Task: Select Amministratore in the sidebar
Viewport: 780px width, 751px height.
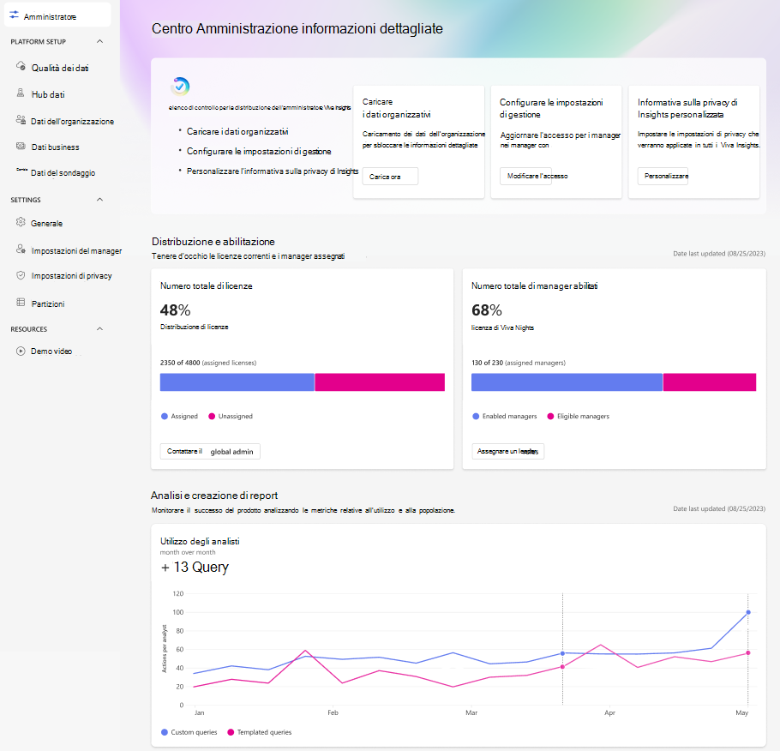Action: 57,15
